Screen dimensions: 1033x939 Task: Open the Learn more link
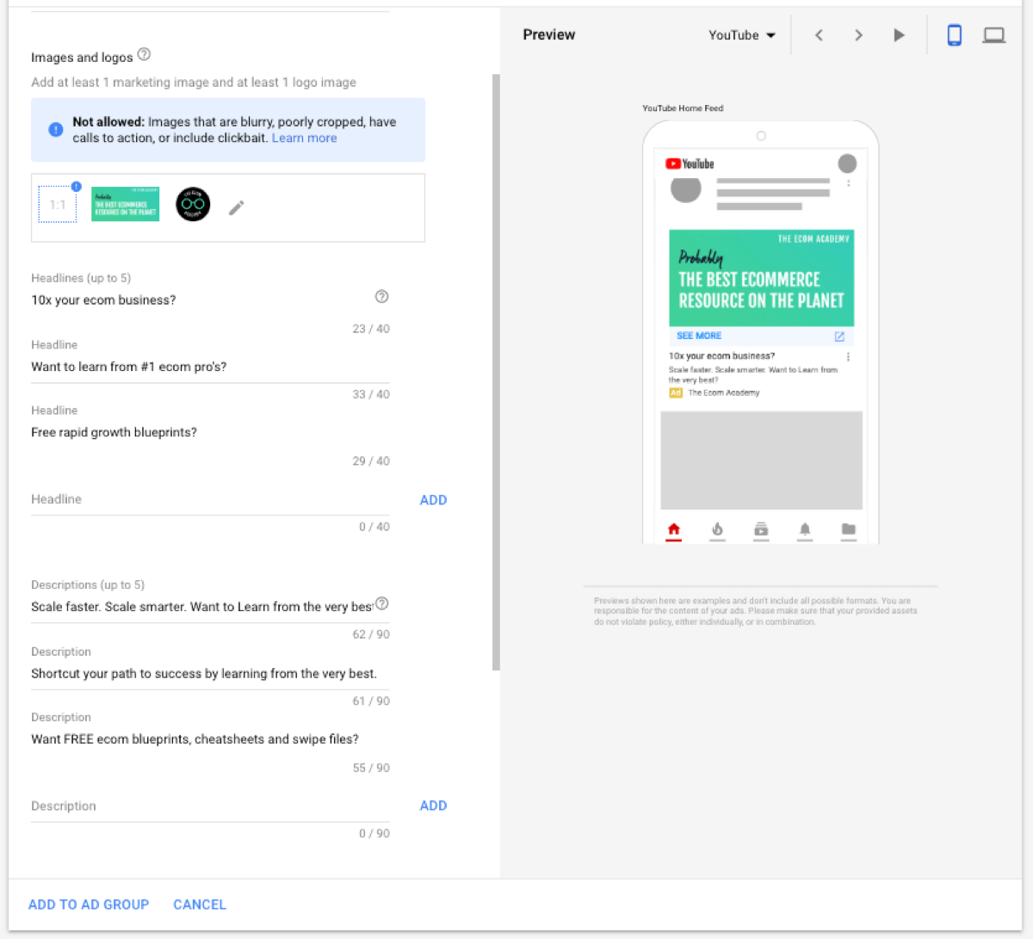[x=304, y=138]
